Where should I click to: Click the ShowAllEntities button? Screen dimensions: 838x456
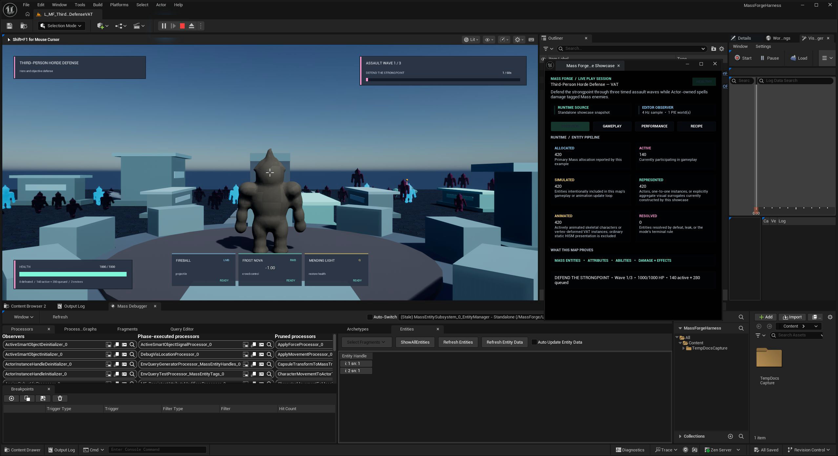tap(415, 342)
